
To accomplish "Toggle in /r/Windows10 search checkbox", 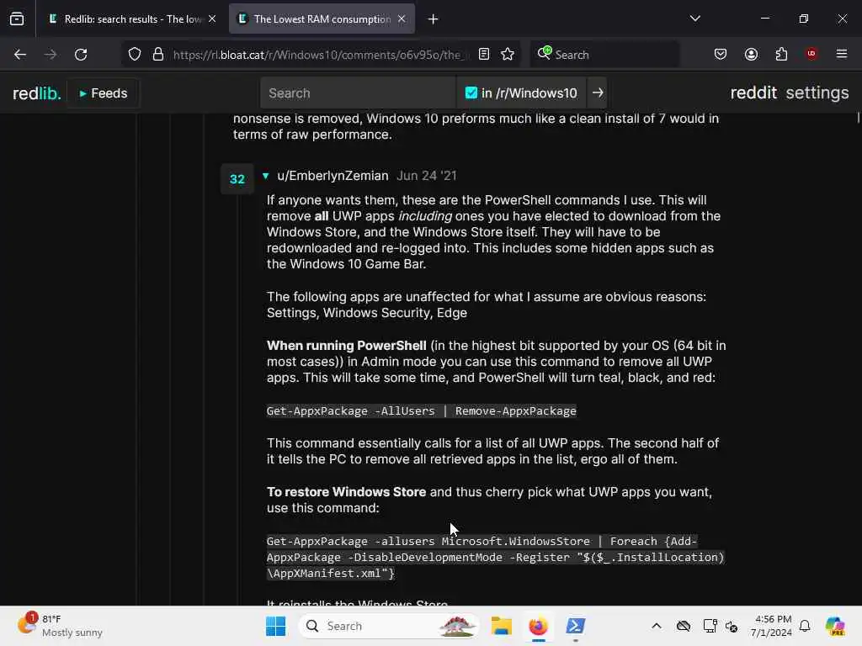I will 471,93.
